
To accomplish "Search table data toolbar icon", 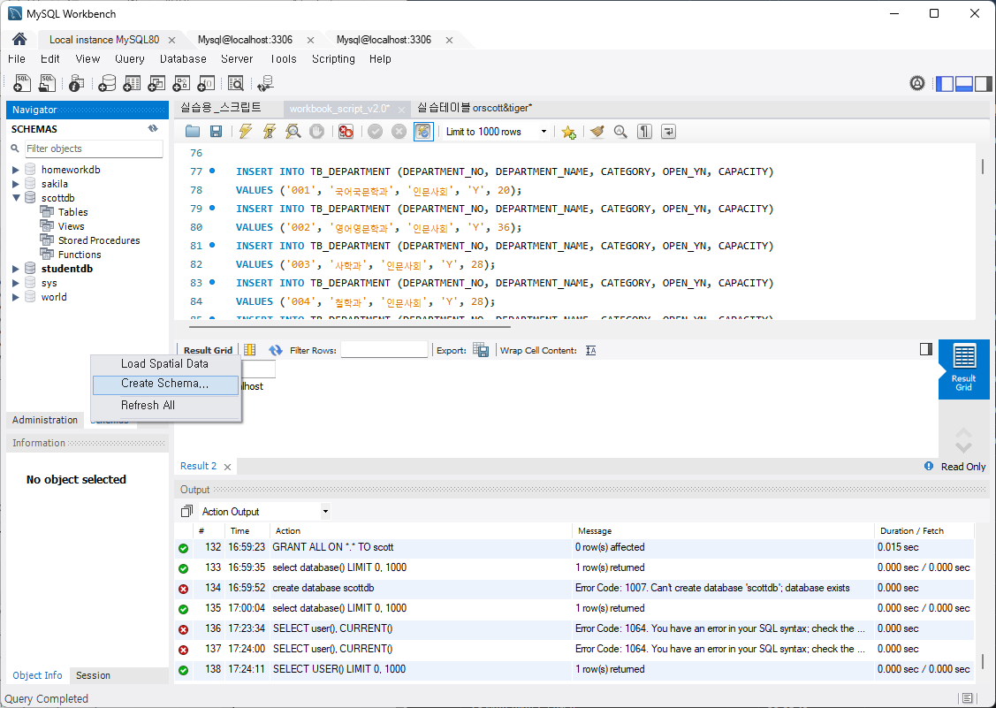I will (x=236, y=83).
